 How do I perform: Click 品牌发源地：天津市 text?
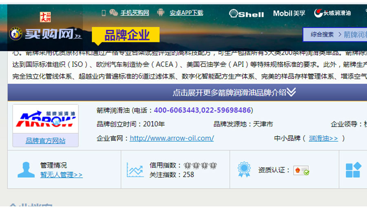(x=243, y=124)
